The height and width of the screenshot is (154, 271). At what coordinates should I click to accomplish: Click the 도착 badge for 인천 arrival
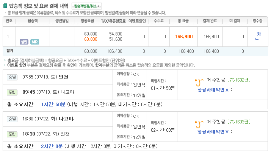[12, 134]
